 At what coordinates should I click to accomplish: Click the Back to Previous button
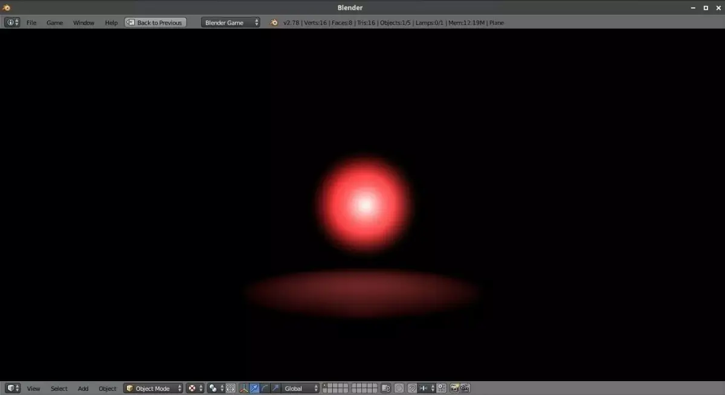tap(155, 22)
